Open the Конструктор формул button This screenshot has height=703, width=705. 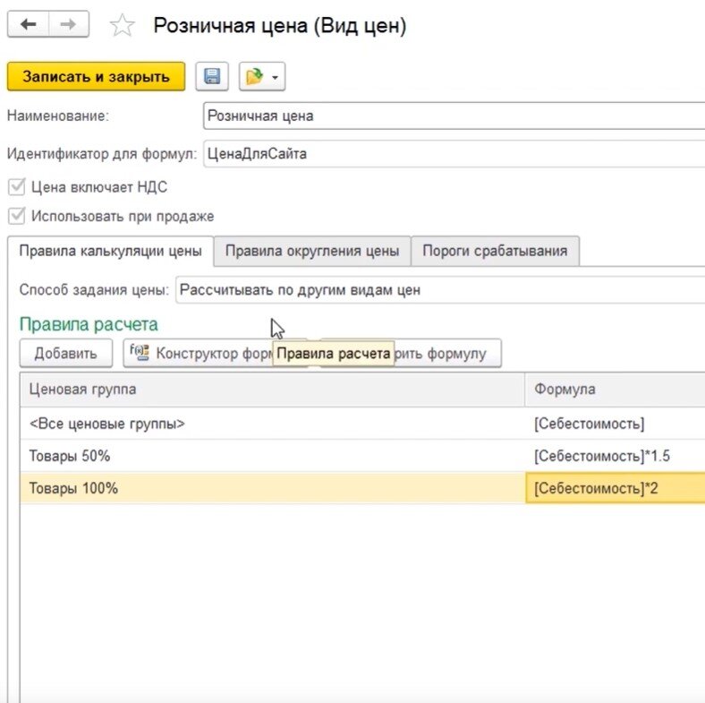coord(199,354)
